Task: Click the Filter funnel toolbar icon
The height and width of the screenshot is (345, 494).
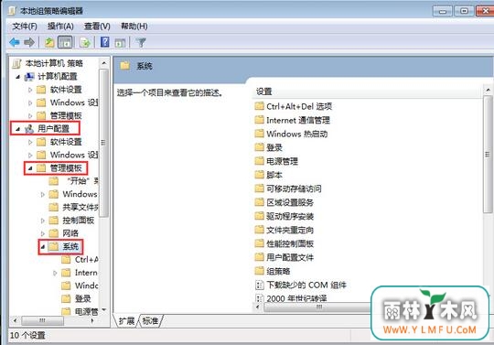Action: click(142, 42)
